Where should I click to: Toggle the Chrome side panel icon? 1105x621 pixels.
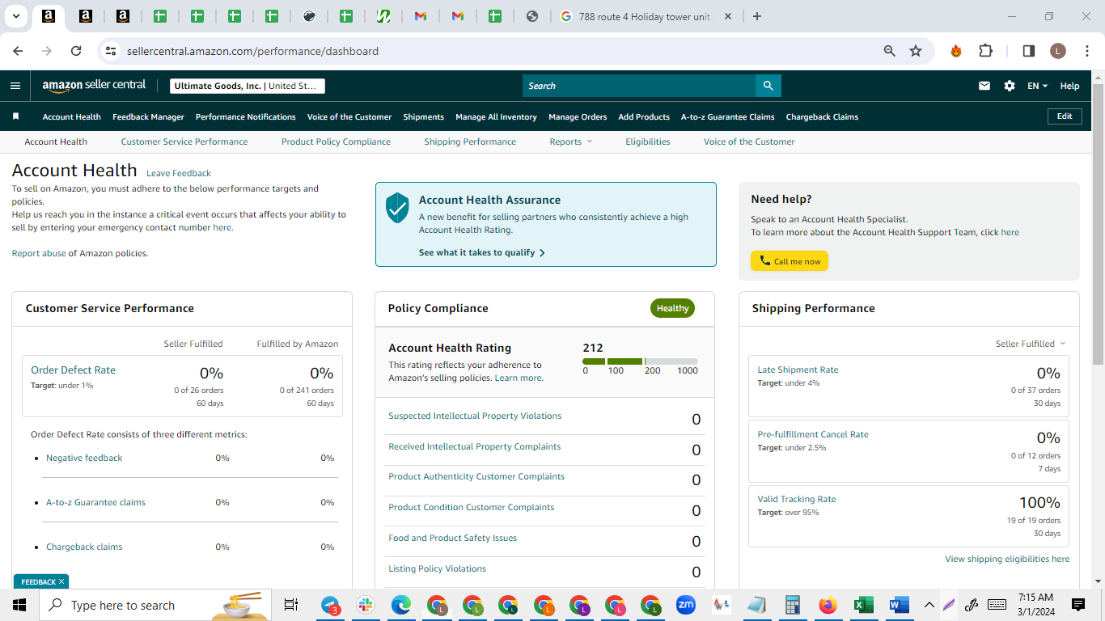pyautogui.click(x=1029, y=51)
